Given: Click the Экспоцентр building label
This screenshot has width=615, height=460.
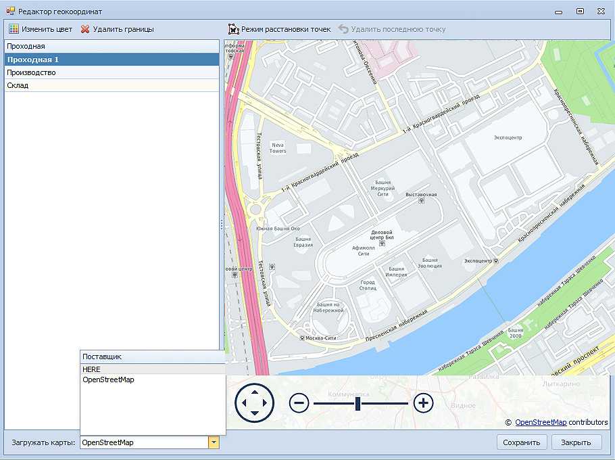Looking at the screenshot, I should click(x=508, y=138).
